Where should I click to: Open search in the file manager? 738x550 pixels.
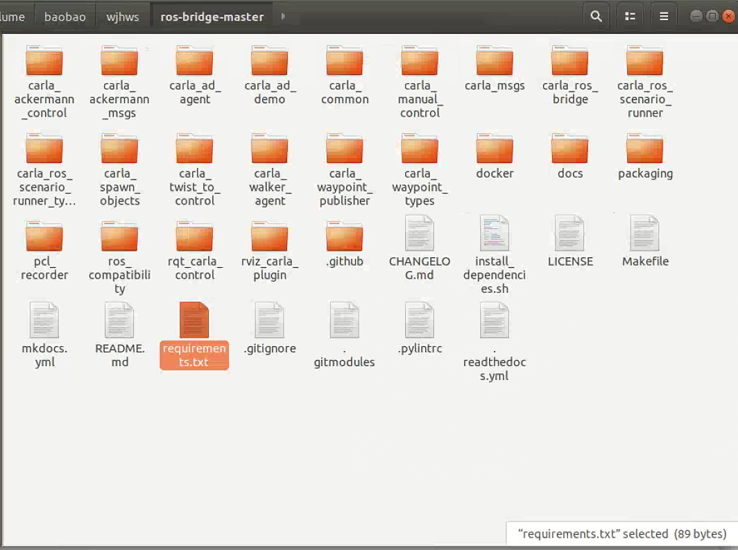(596, 17)
